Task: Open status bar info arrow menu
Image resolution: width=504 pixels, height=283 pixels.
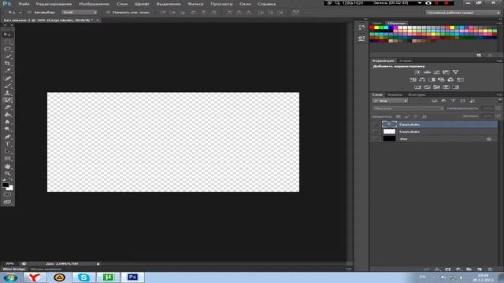Action: click(98, 264)
